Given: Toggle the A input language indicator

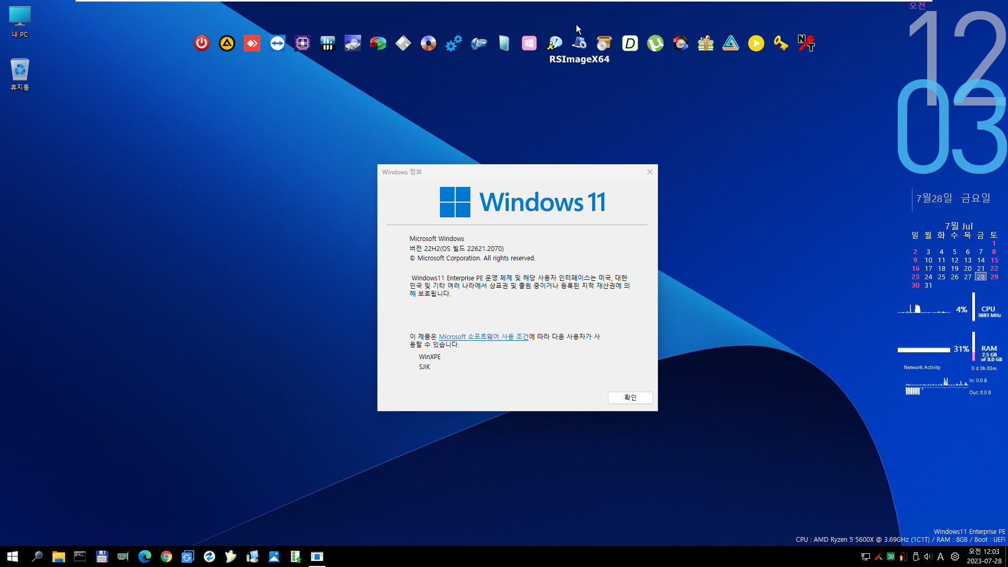Looking at the screenshot, I should (x=941, y=556).
